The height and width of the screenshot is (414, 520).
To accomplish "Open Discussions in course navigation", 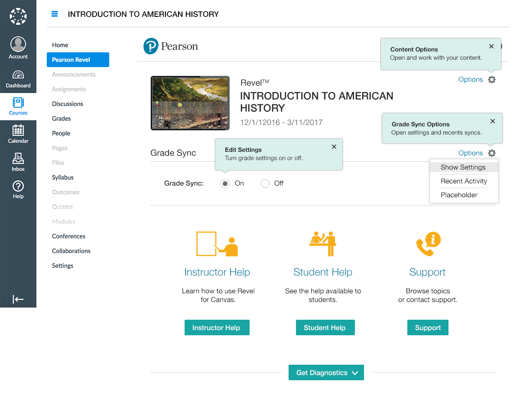I will point(68,104).
